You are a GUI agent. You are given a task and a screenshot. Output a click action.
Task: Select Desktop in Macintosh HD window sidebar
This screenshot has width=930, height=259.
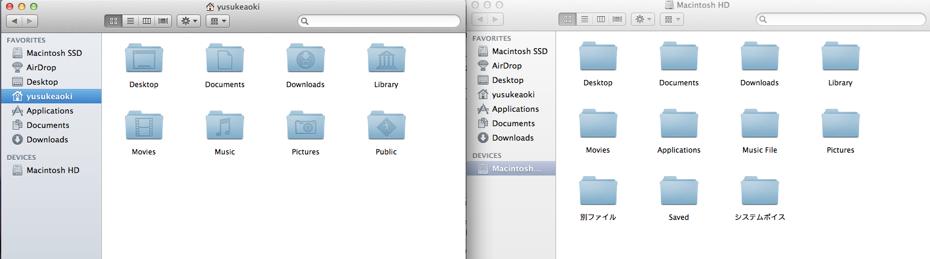pos(511,80)
